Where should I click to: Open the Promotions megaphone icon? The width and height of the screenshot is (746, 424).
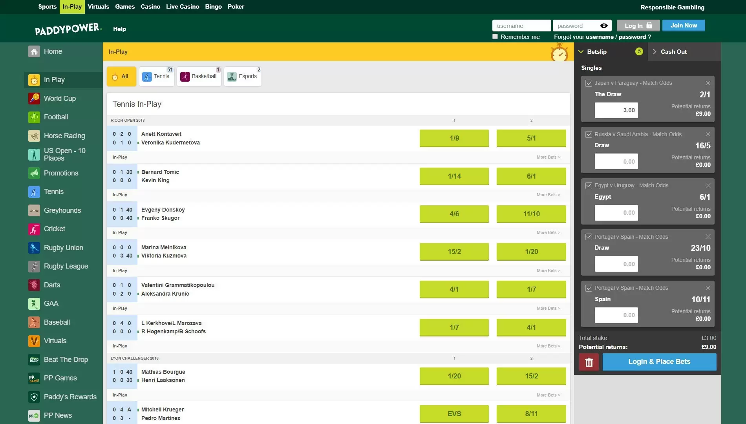point(34,173)
